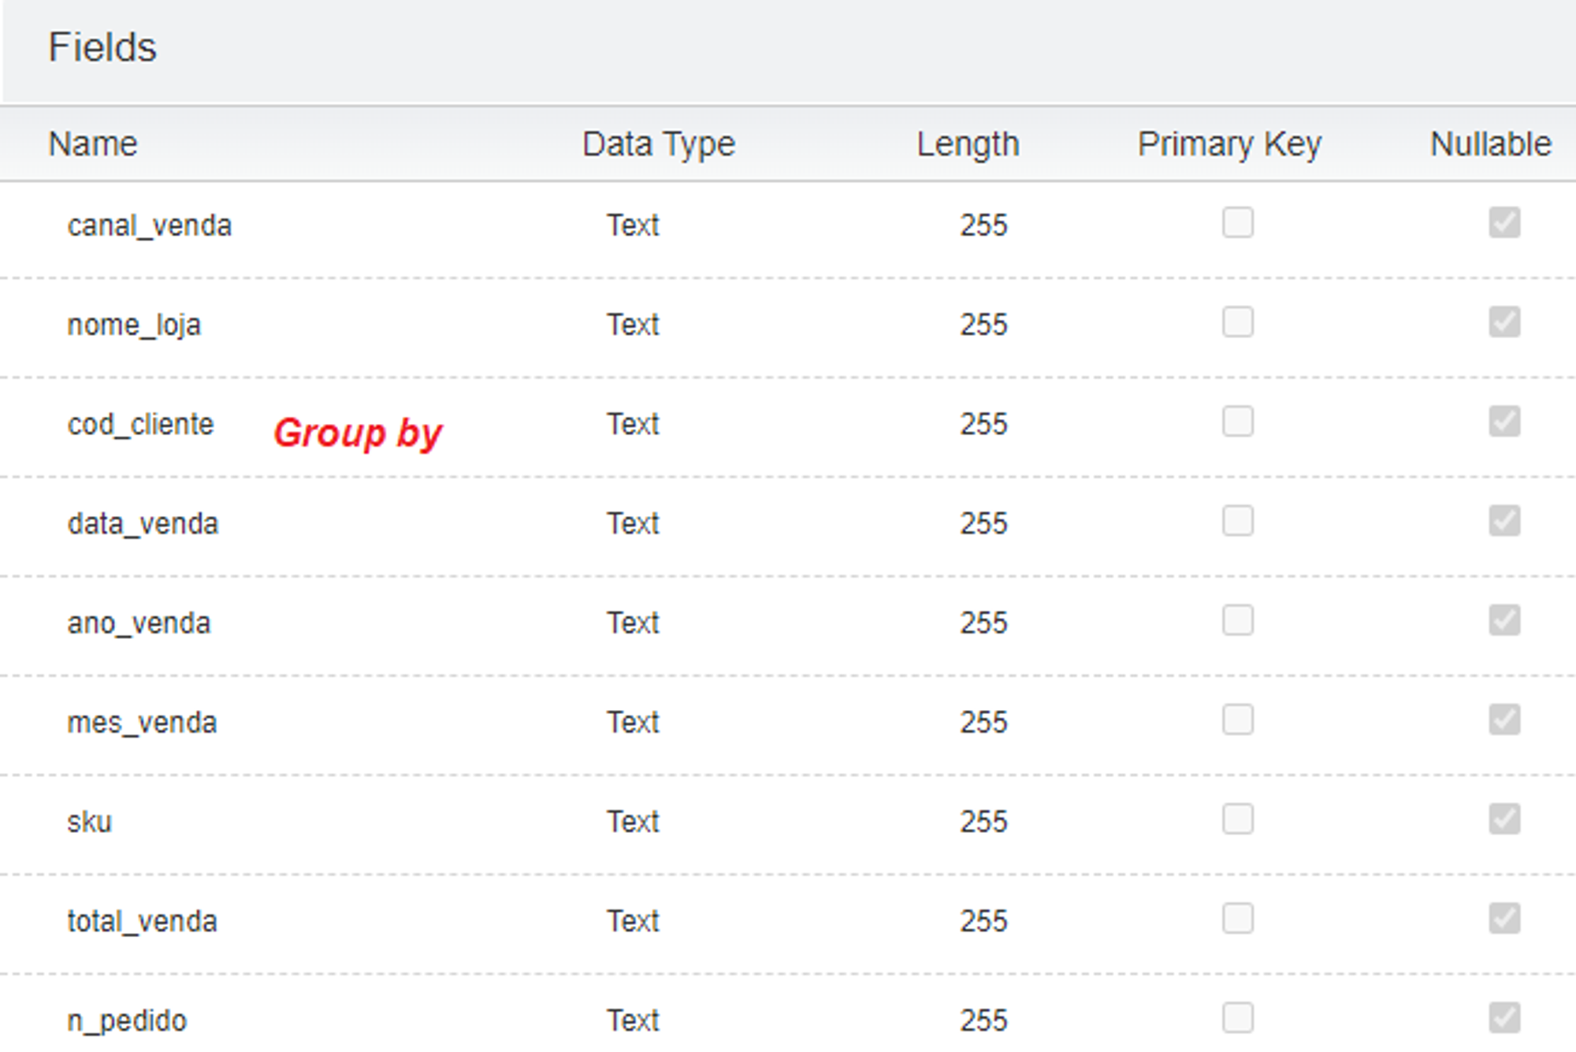Screen dimensions: 1576x1052
Task: Select the cod_cliente field name
Action: point(140,425)
